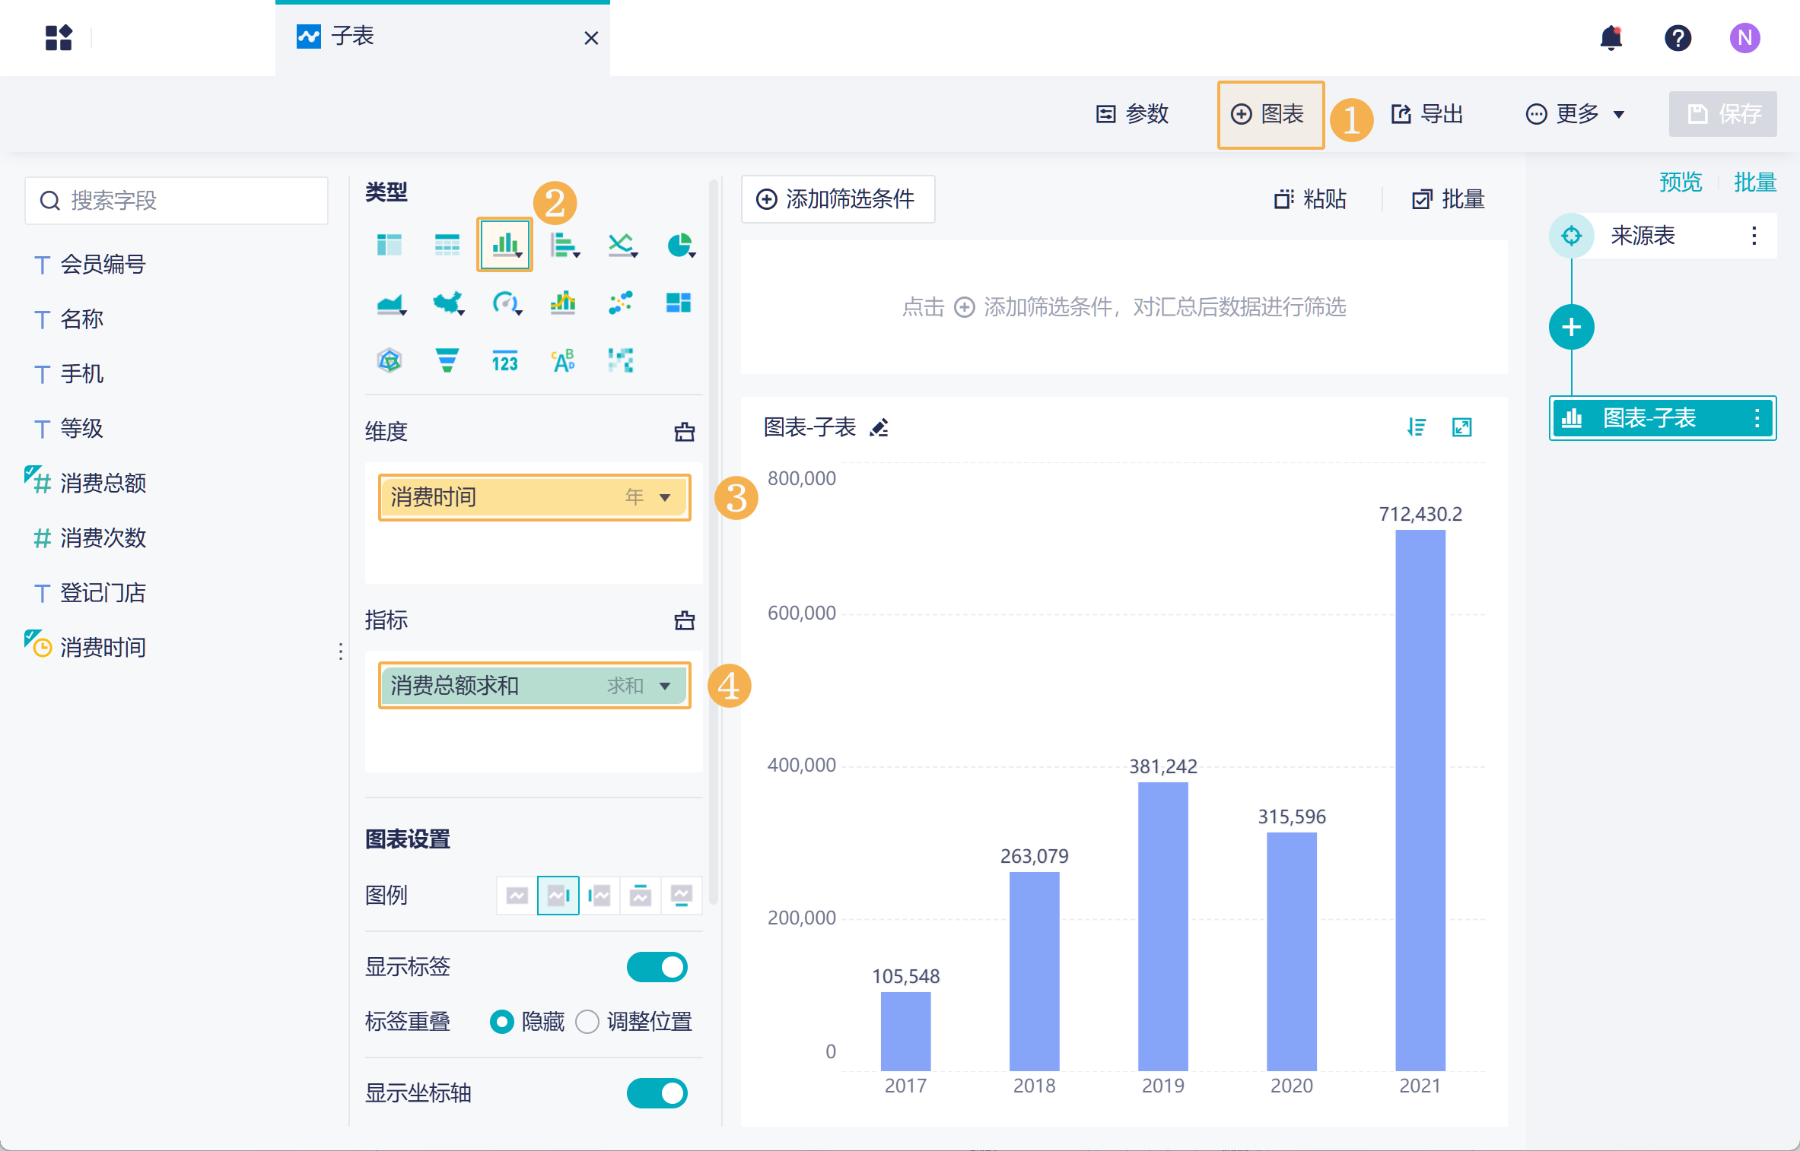This screenshot has width=1800, height=1151.
Task: Toggle the 显示标签 switch
Action: tap(657, 967)
